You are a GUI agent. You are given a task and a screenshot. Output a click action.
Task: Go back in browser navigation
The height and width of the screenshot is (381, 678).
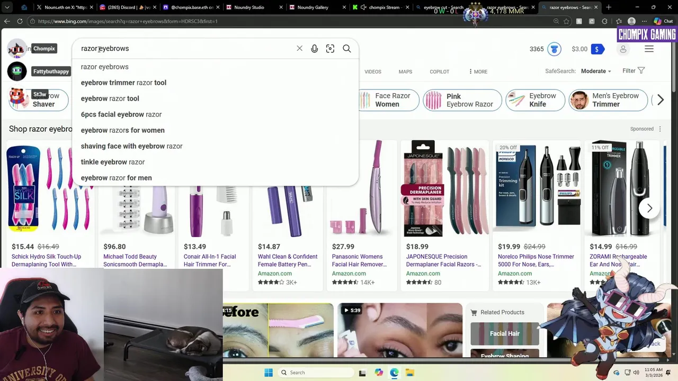pyautogui.click(x=6, y=21)
